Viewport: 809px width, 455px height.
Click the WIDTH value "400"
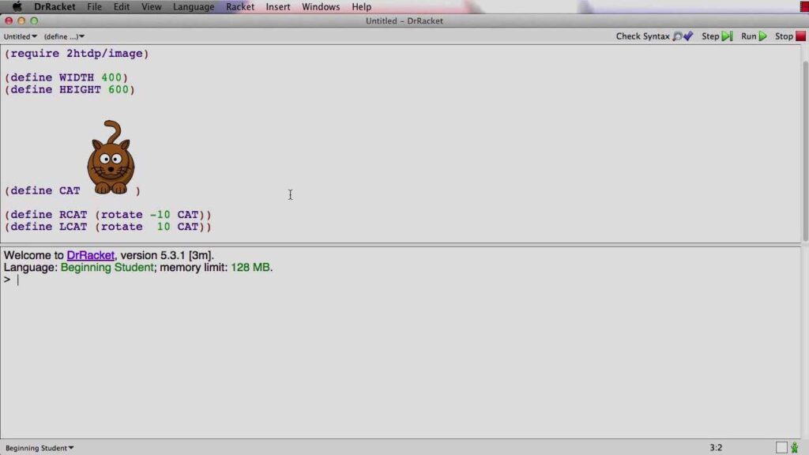pos(111,77)
